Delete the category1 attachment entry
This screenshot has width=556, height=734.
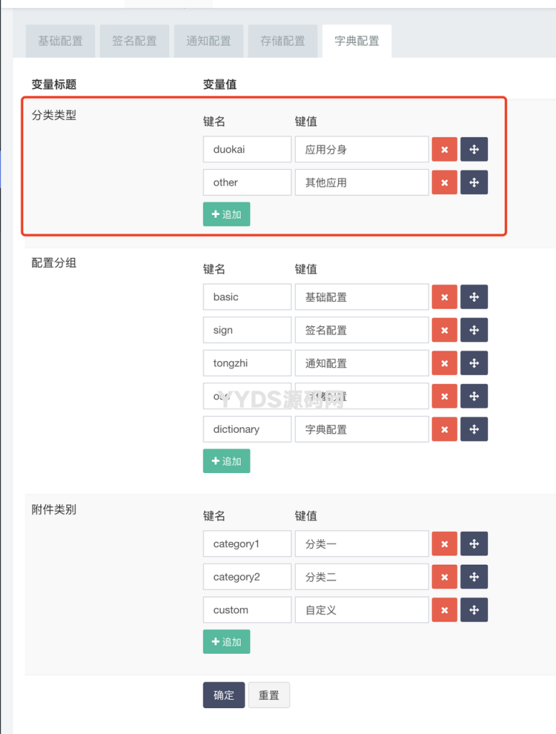444,543
